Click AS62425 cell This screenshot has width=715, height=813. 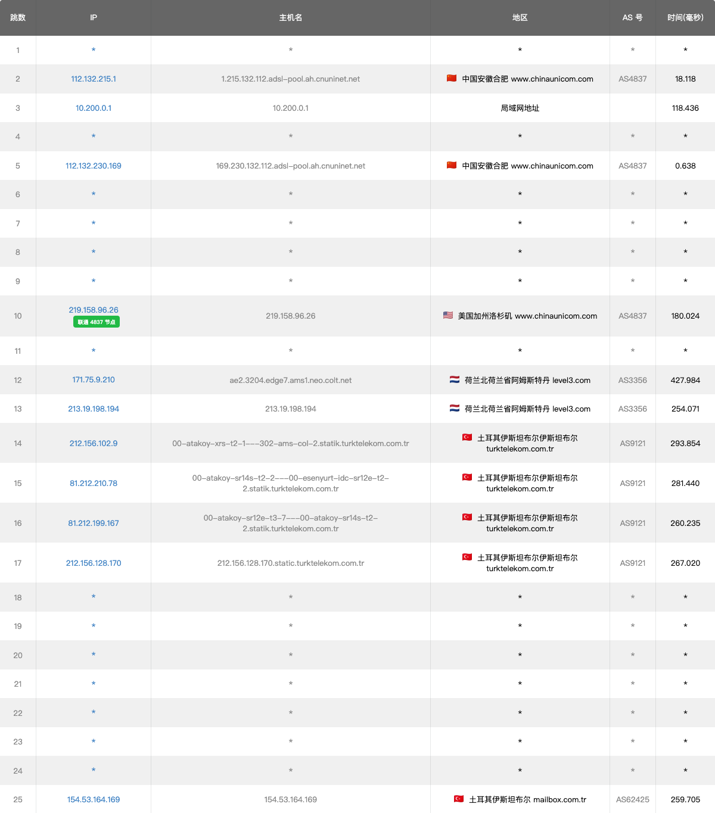[x=633, y=799]
